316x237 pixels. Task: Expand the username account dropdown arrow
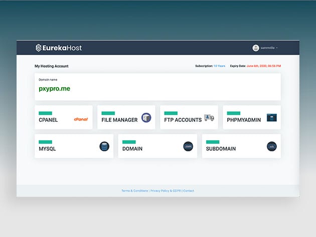(277, 48)
